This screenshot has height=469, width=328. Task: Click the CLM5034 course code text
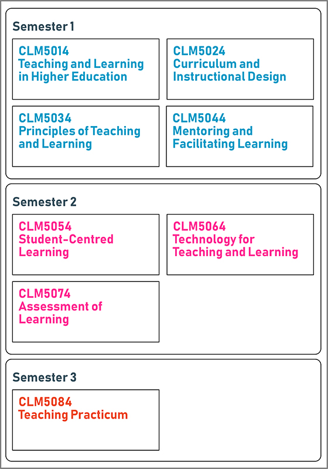[45, 118]
